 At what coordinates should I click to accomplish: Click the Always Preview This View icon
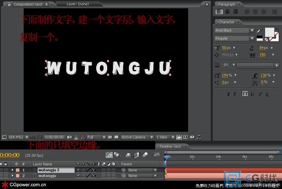[x=4, y=137]
